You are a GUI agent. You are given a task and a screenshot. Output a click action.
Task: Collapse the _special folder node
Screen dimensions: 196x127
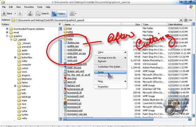[11, 40]
